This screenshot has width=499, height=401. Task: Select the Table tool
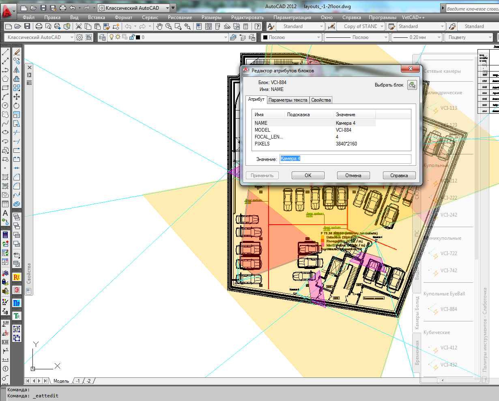click(x=5, y=204)
